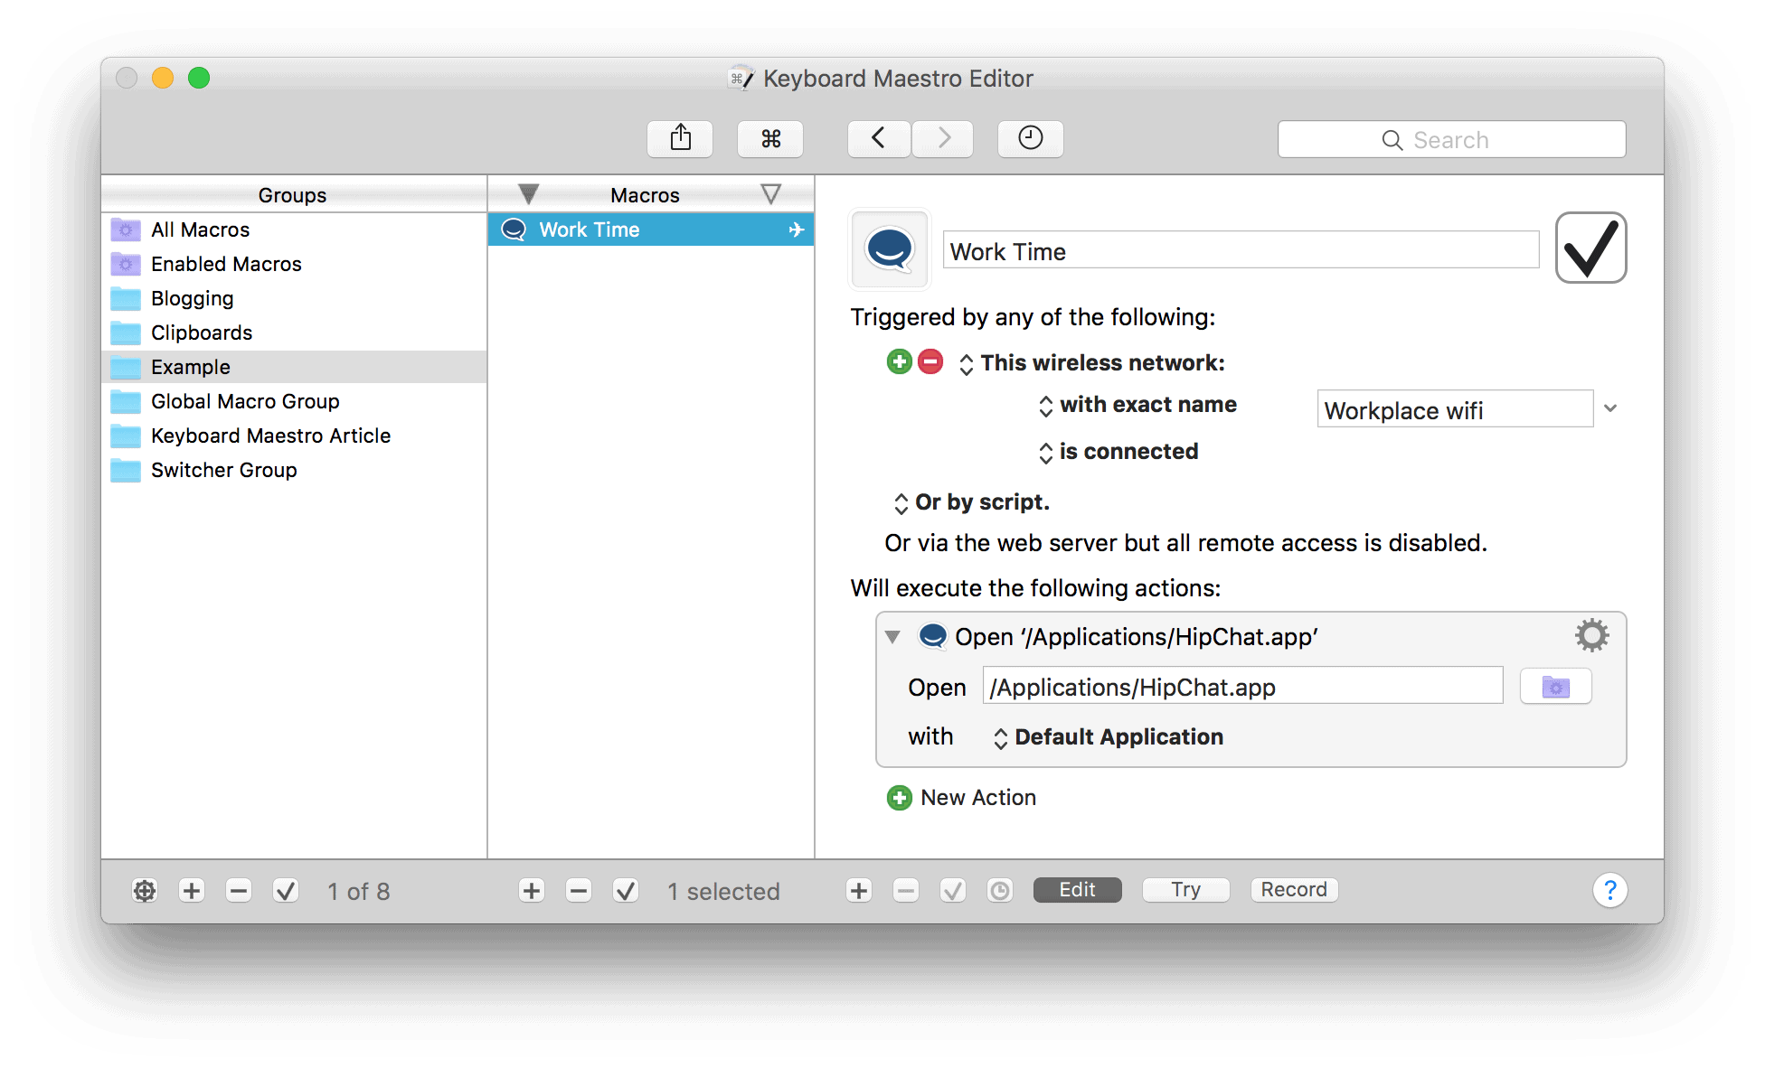Edit the Work Time macro name field

coord(1241,250)
